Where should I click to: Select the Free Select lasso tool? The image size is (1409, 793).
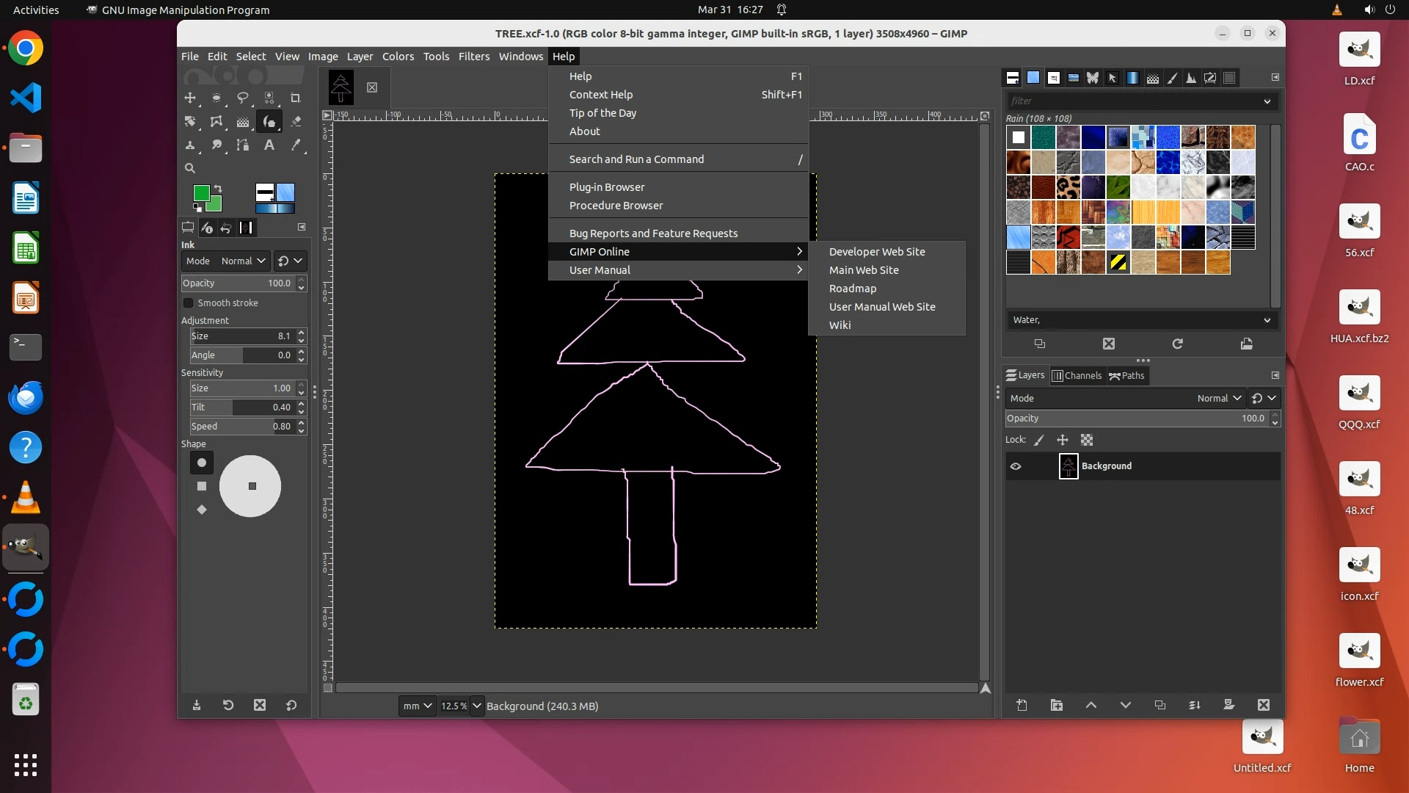coord(243,98)
